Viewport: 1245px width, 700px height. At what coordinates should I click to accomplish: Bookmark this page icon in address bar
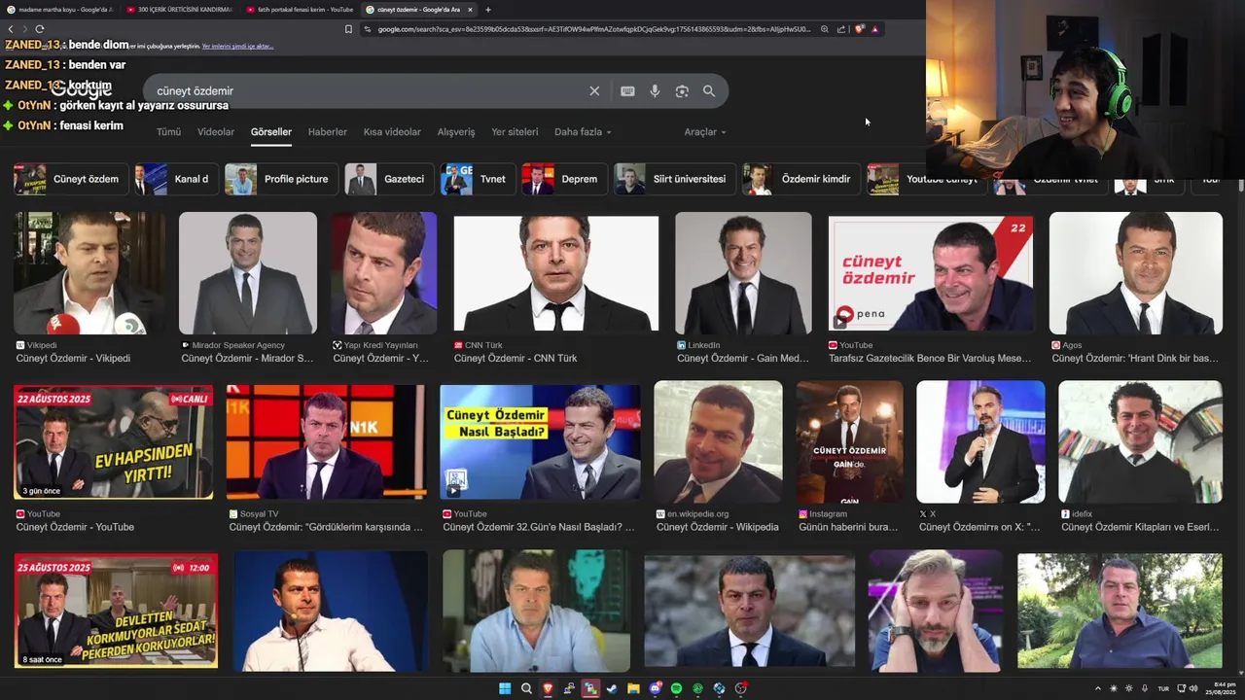[348, 29]
